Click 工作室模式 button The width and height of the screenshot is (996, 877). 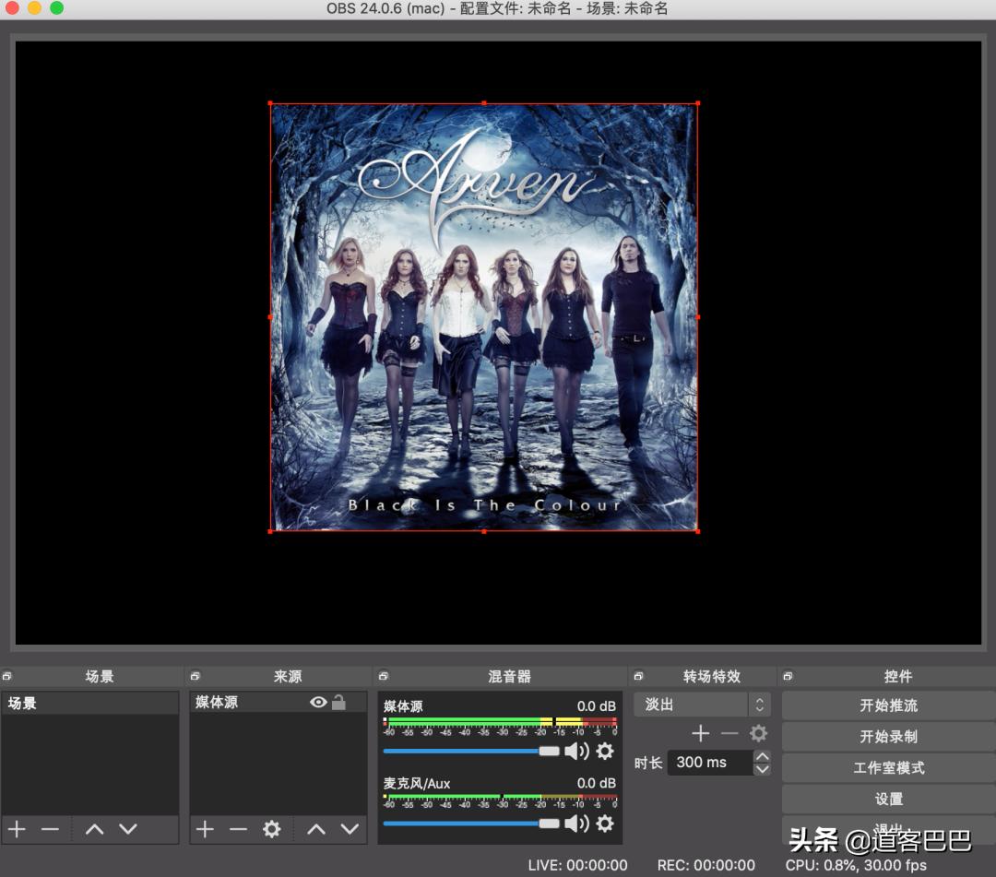coord(889,768)
